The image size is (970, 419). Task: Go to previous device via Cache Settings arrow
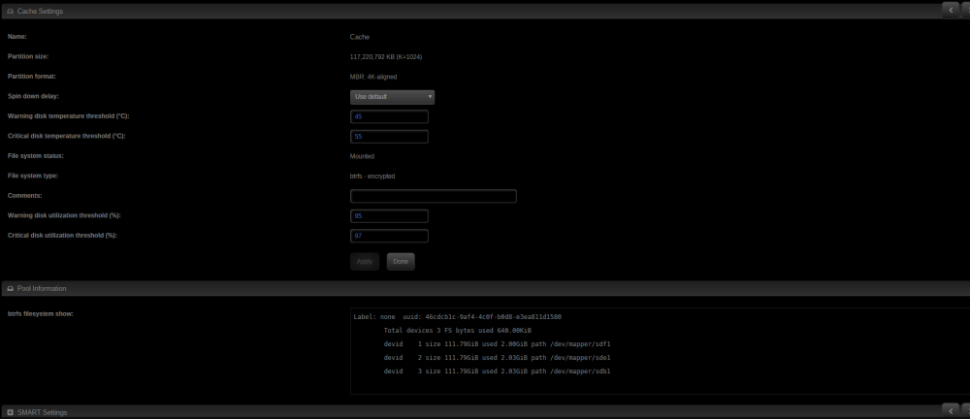click(x=951, y=10)
